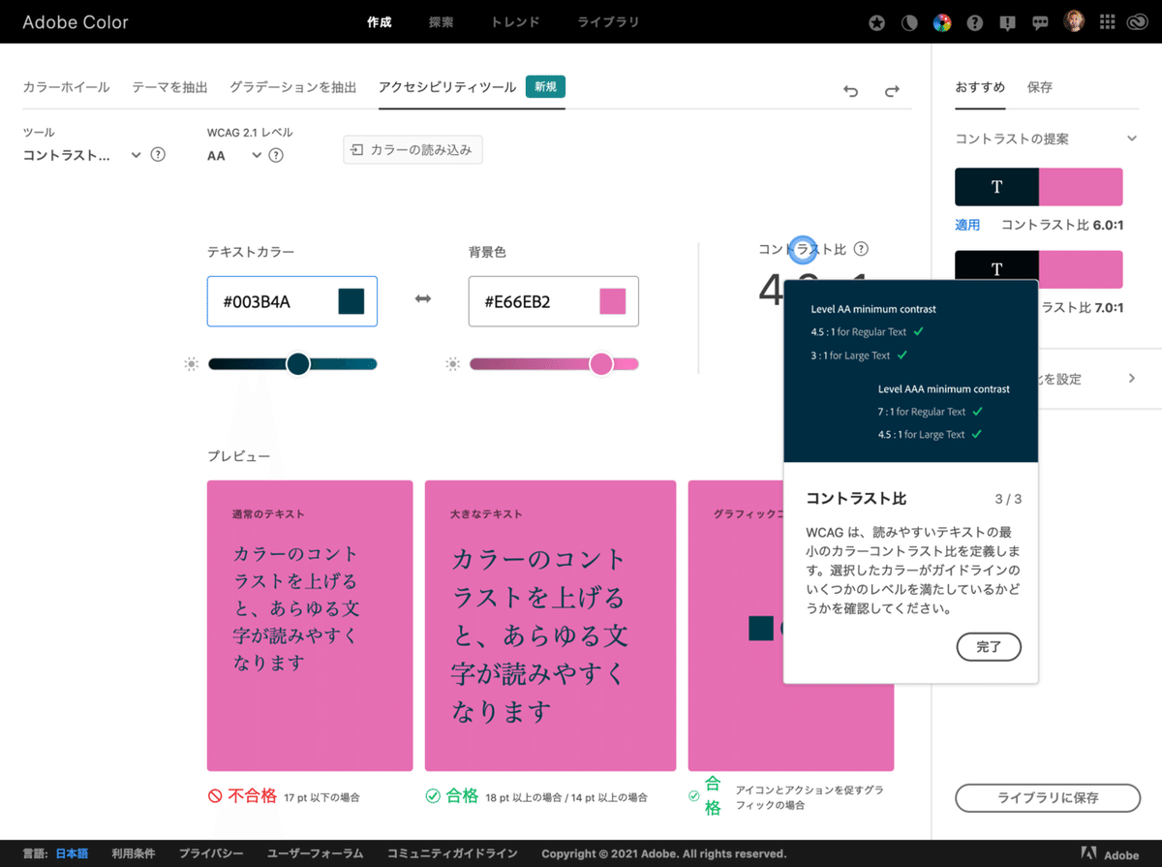The height and width of the screenshot is (867, 1162).
Task: Open the apps grid icon
Action: click(x=1108, y=22)
